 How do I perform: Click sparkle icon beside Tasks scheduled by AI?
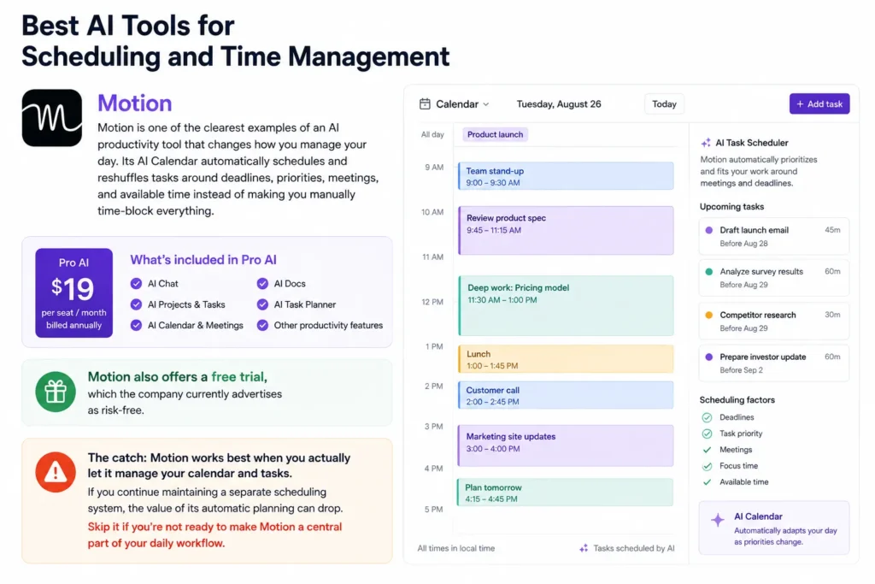pos(584,548)
